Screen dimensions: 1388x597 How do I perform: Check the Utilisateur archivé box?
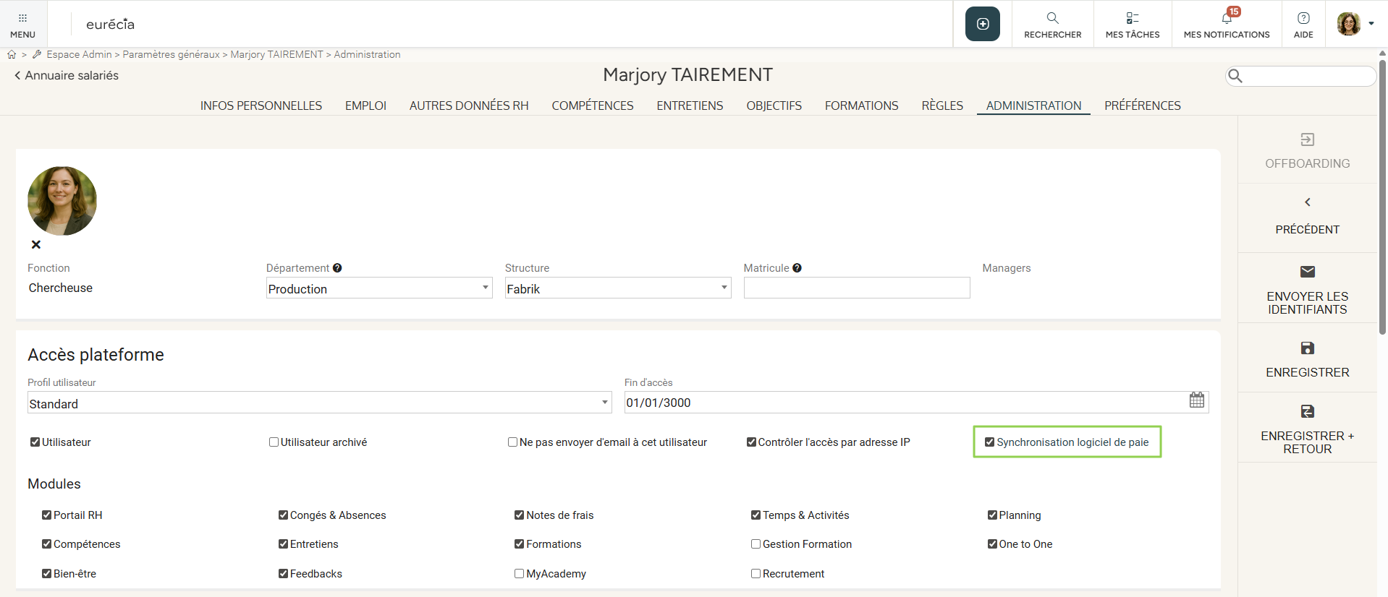click(x=274, y=442)
